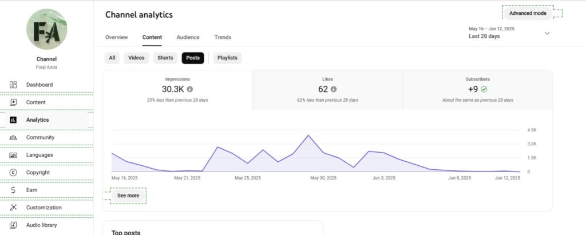Click the About the same as previous text
586x235 pixels.
pyautogui.click(x=478, y=101)
